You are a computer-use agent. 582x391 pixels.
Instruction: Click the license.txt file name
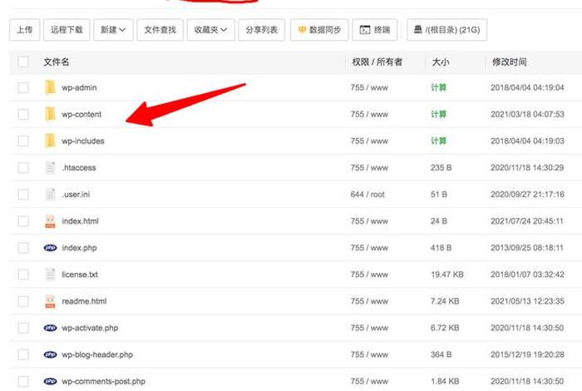[x=80, y=275]
